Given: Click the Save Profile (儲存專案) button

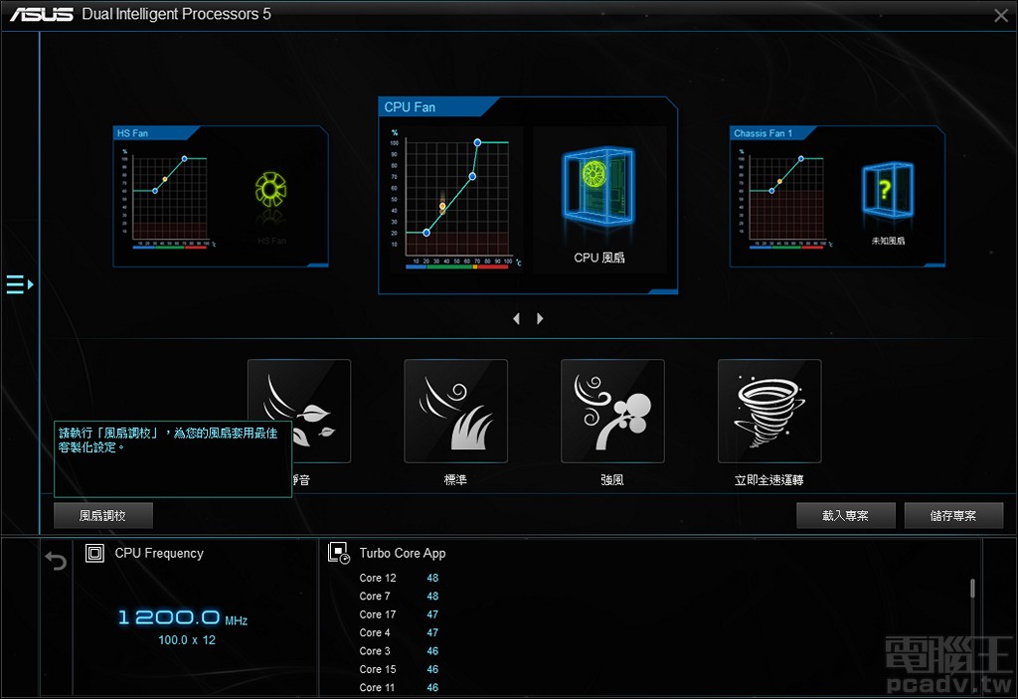Looking at the screenshot, I should click(952, 516).
